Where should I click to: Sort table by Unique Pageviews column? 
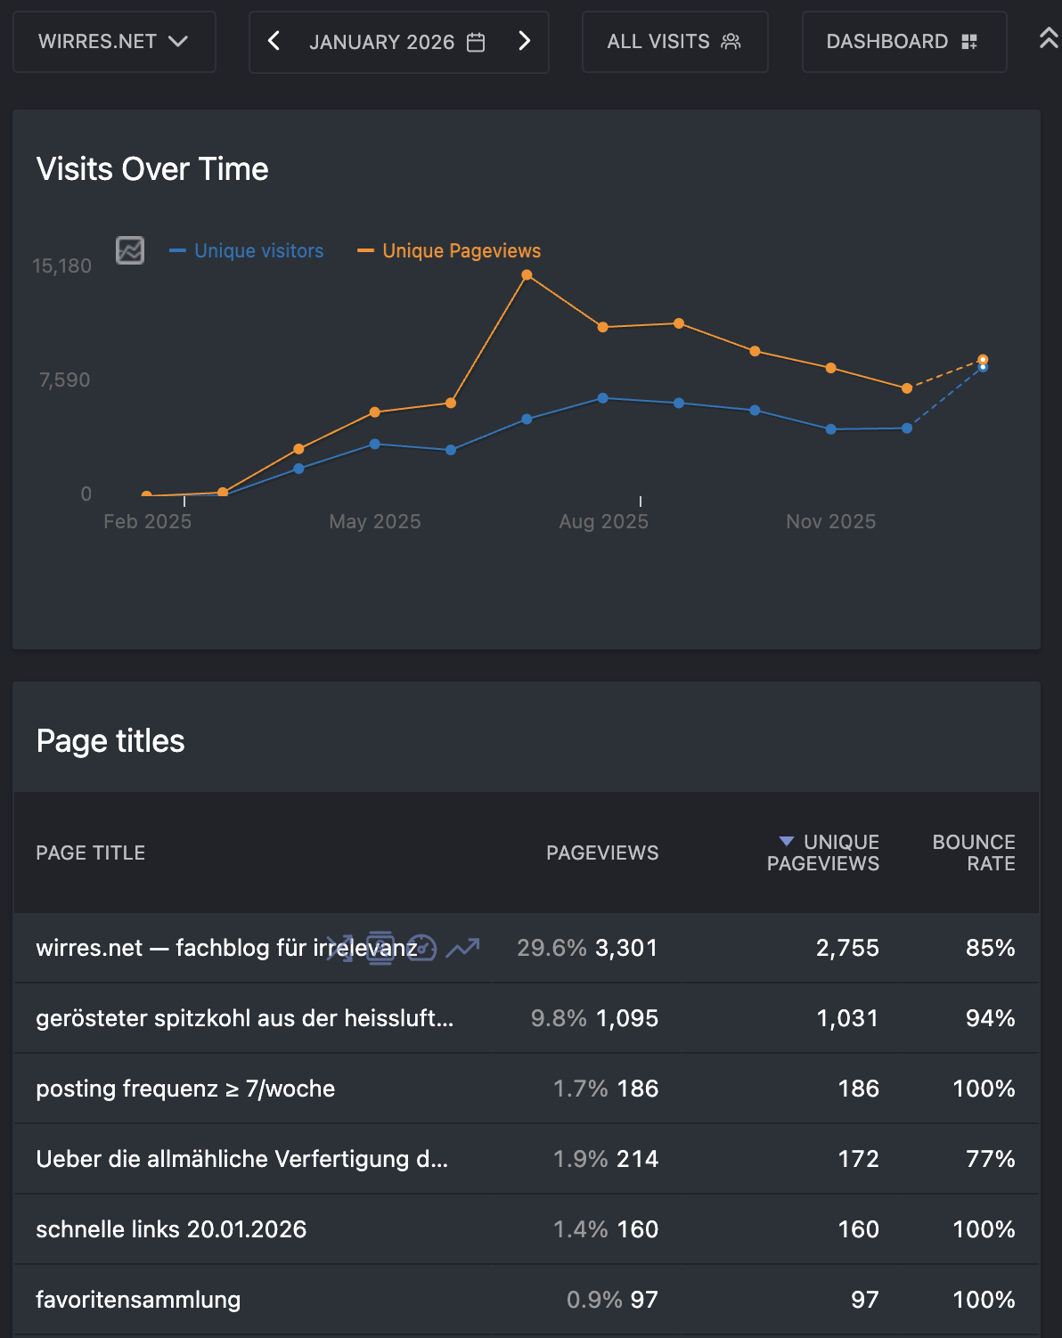click(x=823, y=853)
